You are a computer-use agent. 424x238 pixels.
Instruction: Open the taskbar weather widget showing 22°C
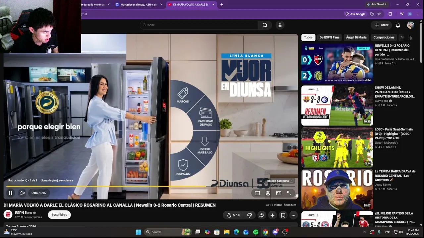point(18,232)
